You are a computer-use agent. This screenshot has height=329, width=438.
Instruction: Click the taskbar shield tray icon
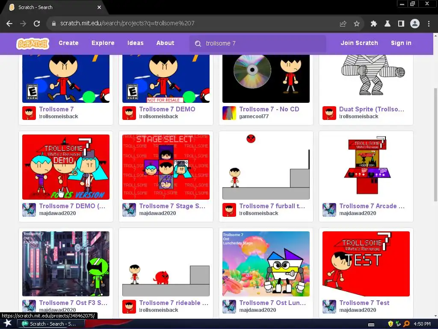pos(391,324)
